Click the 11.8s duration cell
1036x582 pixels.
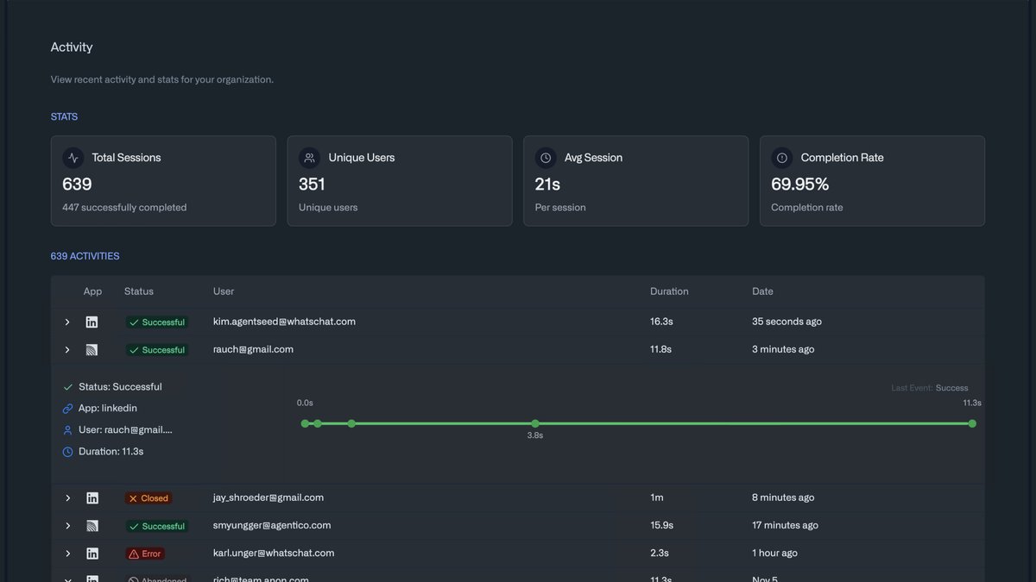(660, 349)
